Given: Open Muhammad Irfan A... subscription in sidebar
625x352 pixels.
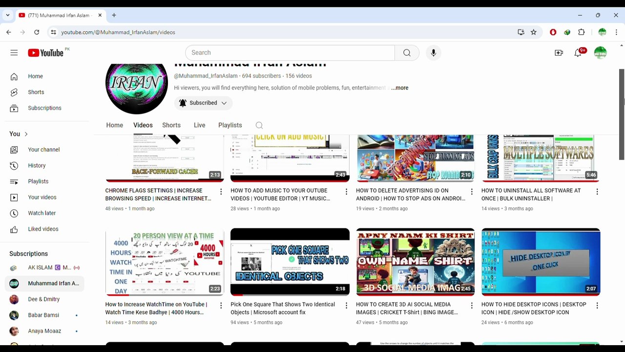Looking at the screenshot, I should [44, 284].
